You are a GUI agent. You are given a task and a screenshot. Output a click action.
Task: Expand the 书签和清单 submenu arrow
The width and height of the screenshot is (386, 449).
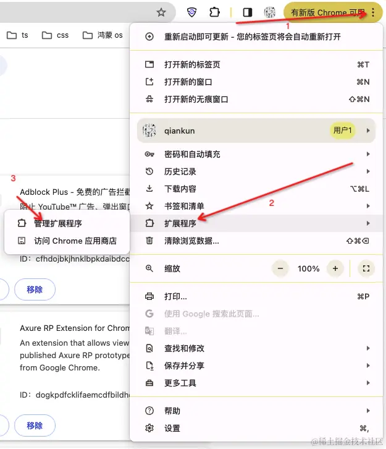pyautogui.click(x=368, y=206)
